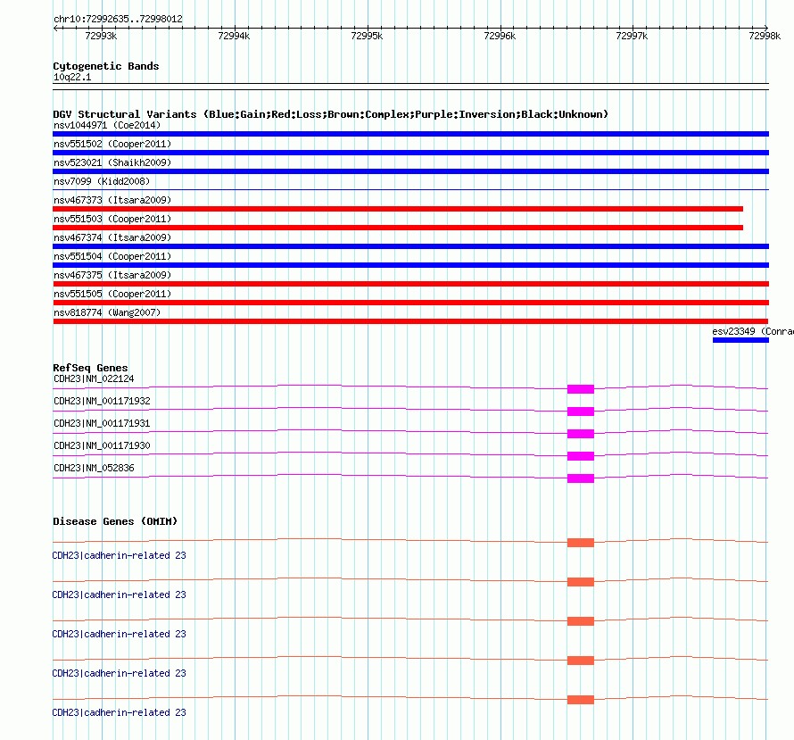Click the nsv551503 (Cooper2011) variant label
The height and width of the screenshot is (740, 794).
(x=112, y=219)
